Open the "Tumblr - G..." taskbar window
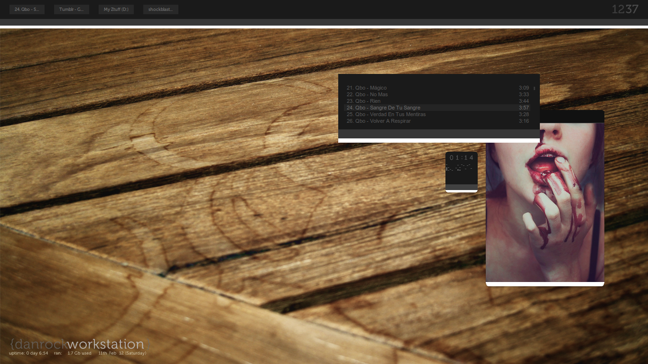 pyautogui.click(x=72, y=9)
